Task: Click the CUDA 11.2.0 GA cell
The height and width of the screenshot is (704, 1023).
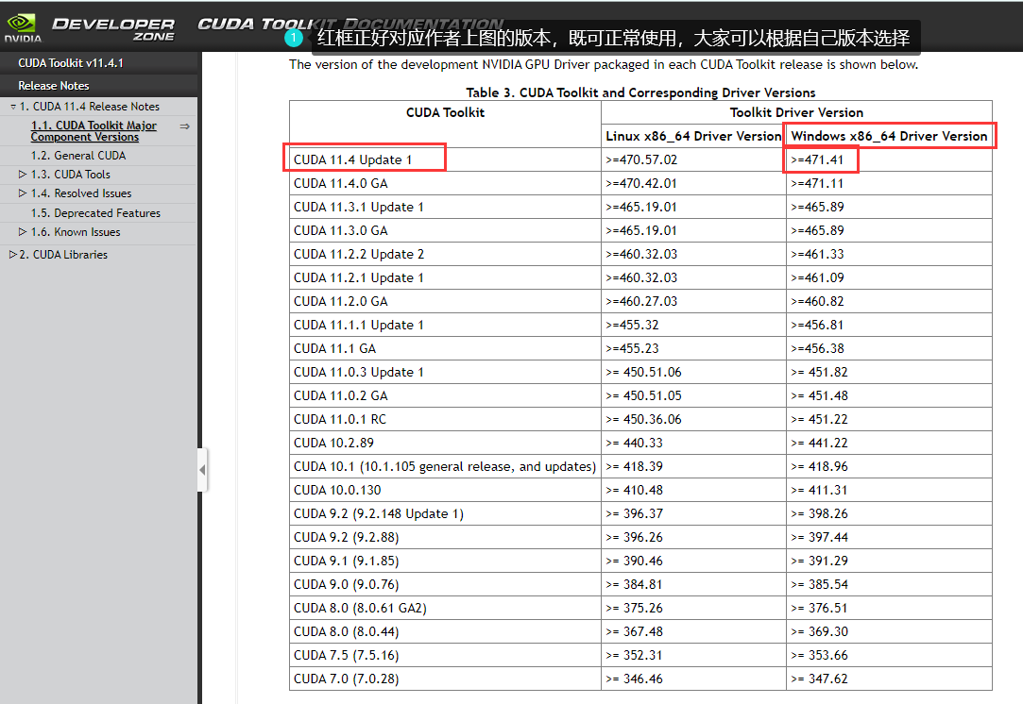Action: tap(445, 301)
